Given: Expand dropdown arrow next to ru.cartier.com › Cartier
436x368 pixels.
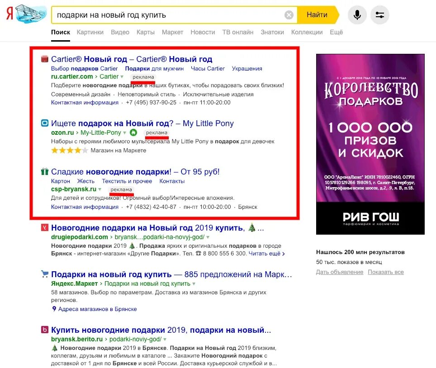Looking at the screenshot, I should point(122,77).
